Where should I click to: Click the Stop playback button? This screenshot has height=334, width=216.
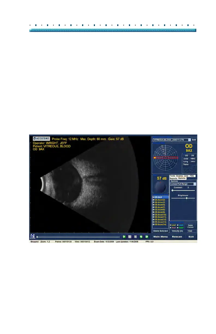pyautogui.click(x=130, y=237)
